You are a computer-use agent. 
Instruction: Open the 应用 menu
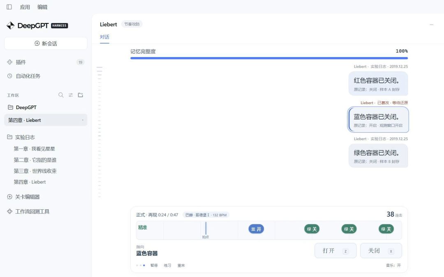coord(25,7)
